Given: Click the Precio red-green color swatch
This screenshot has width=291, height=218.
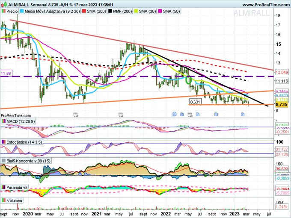Looking at the screenshot, I should (3, 11).
